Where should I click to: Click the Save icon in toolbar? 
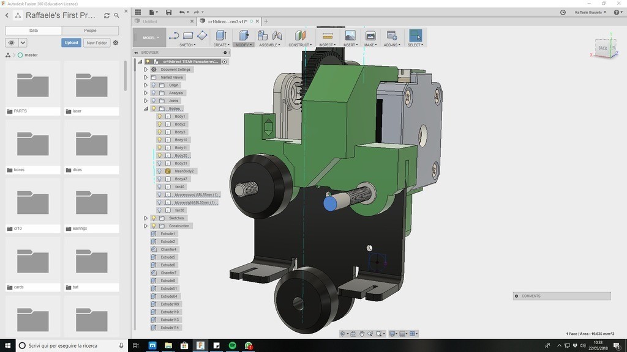[169, 12]
